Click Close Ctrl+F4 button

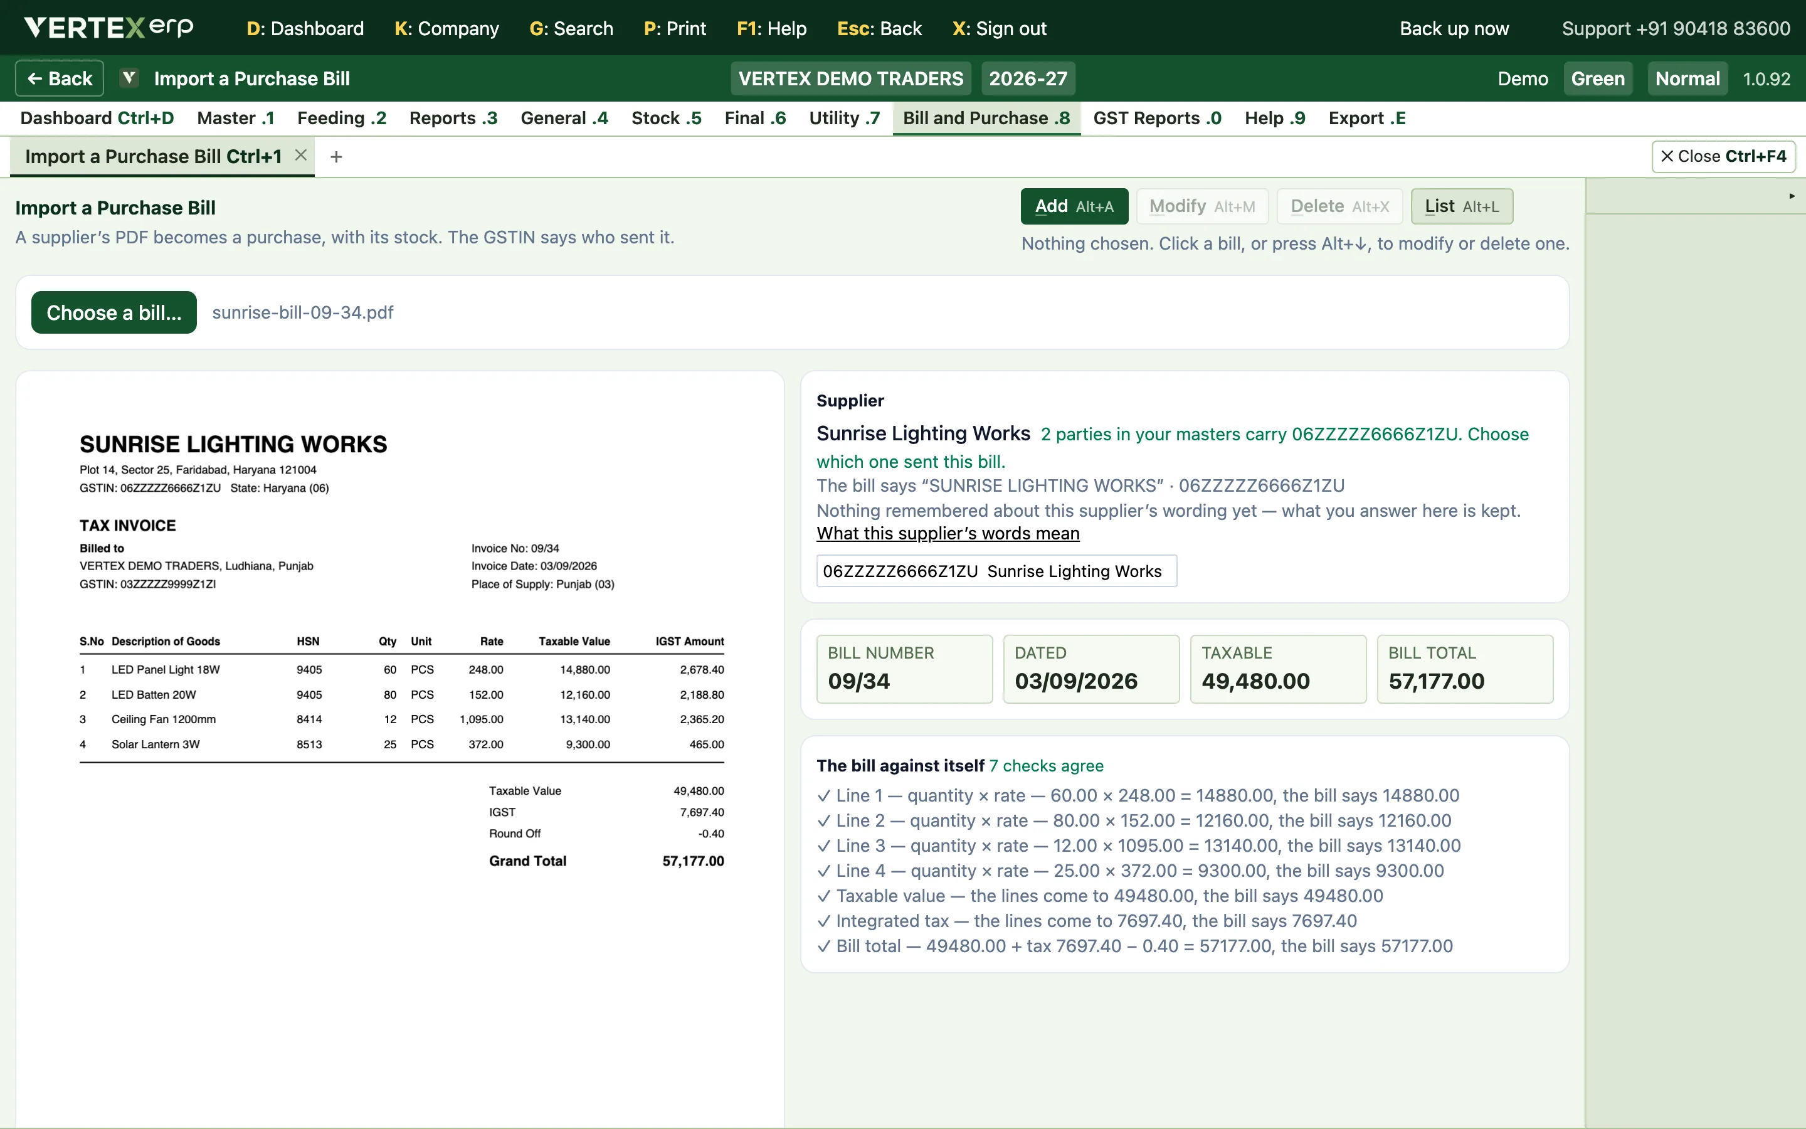1723,156
